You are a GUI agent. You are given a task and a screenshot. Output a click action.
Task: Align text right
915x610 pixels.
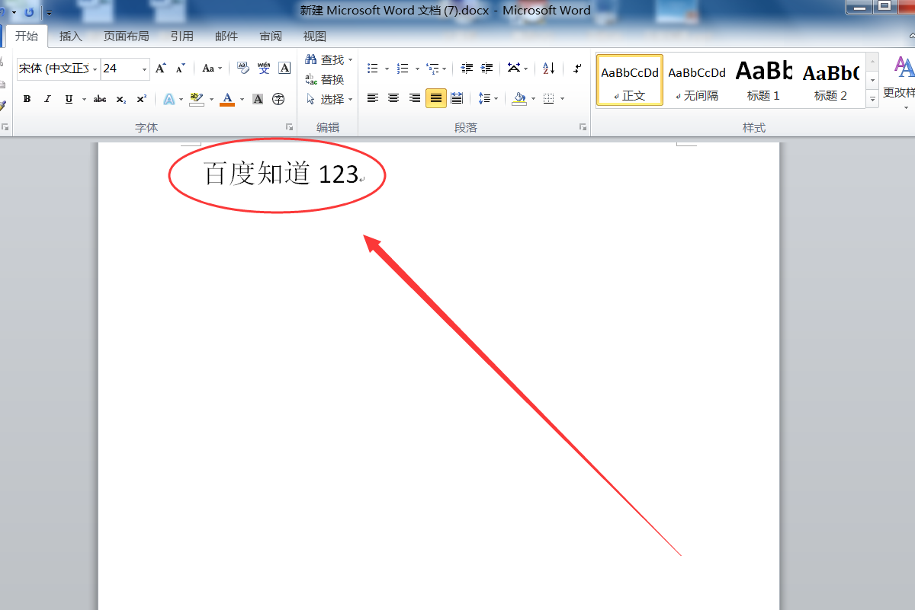click(415, 98)
